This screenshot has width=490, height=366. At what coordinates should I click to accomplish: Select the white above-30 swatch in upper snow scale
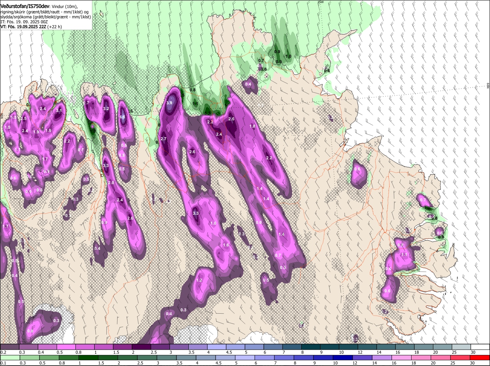click(480, 347)
